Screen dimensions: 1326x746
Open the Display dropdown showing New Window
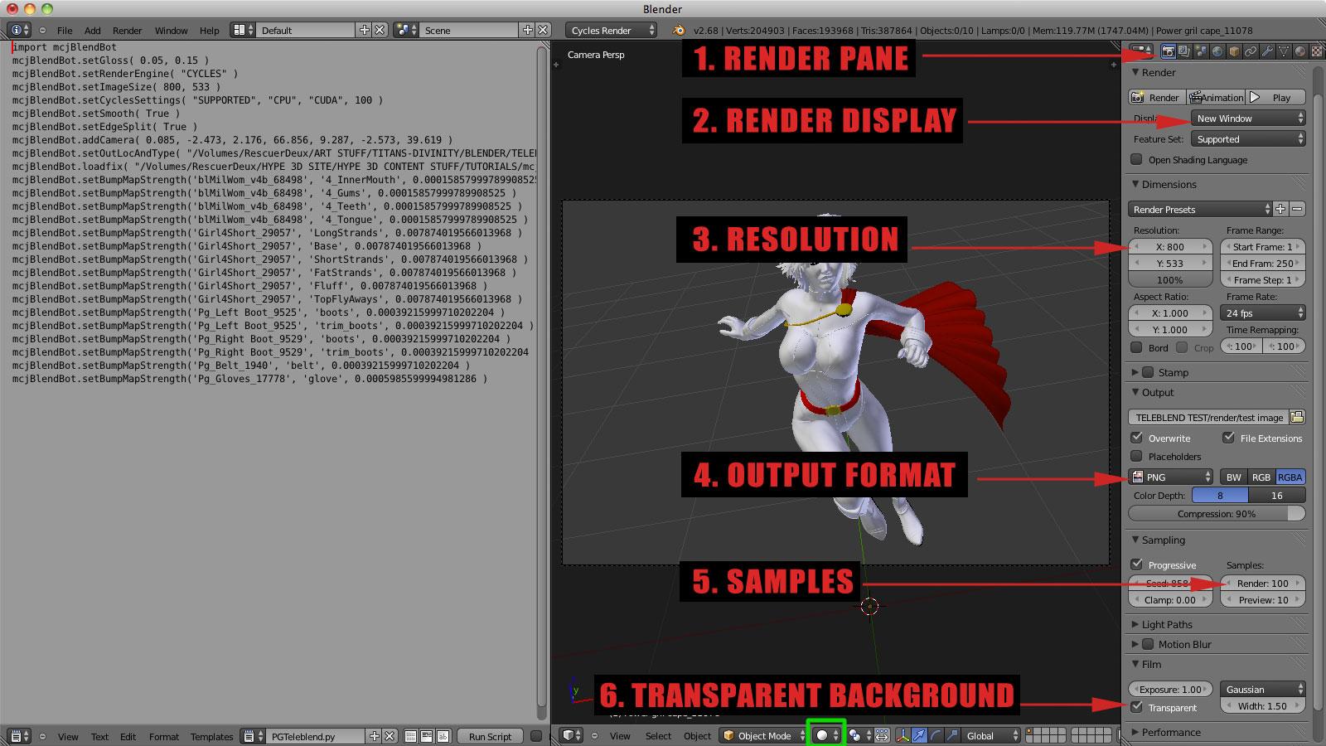[1248, 119]
